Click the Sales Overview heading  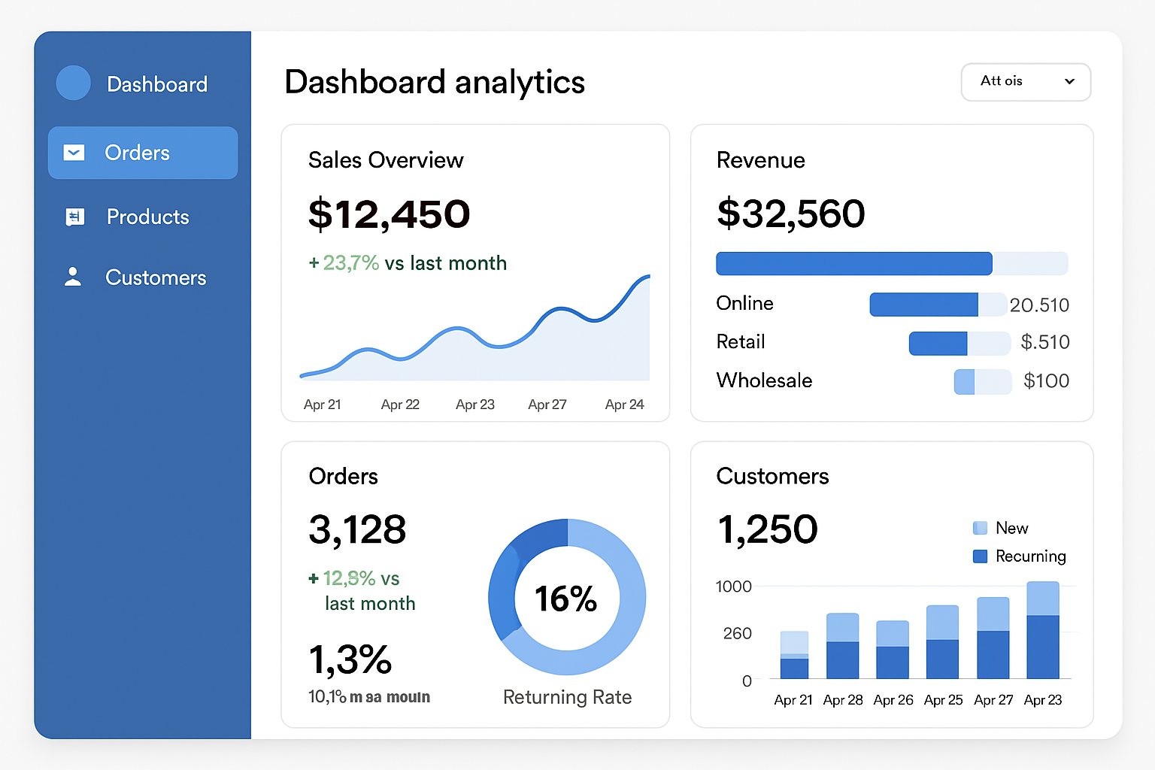click(x=386, y=160)
